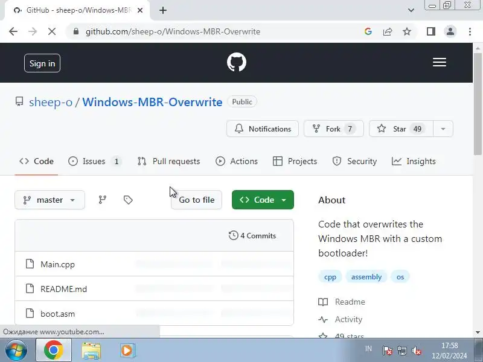Expand the master branch dropdown
The image size is (483, 362).
(50, 200)
